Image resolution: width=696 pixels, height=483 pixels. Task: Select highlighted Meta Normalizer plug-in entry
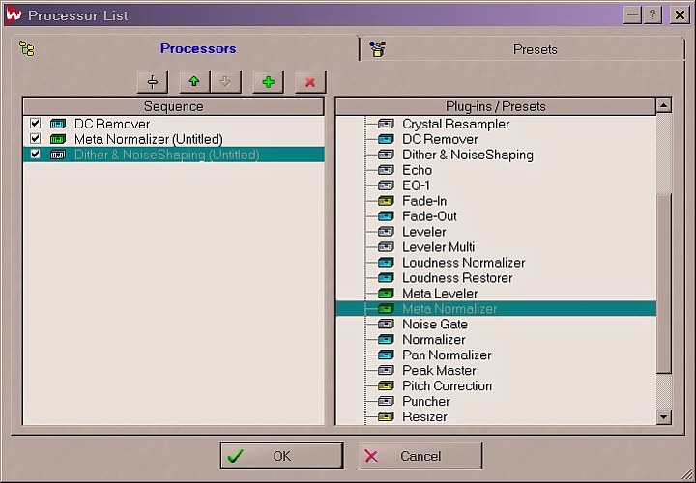click(x=496, y=309)
